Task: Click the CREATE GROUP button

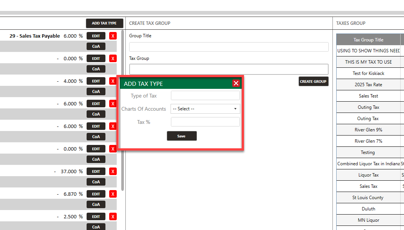Action: 313,81
